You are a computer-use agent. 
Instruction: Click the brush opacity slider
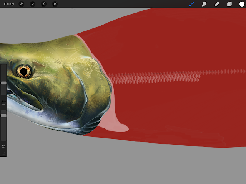click(x=3, y=125)
